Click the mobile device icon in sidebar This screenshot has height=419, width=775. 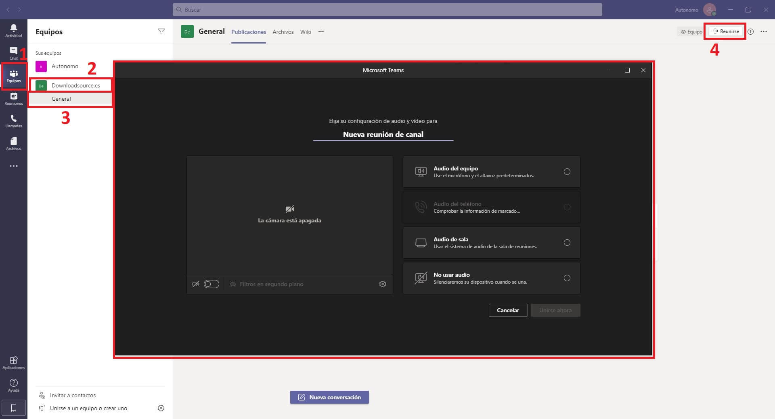(13, 408)
